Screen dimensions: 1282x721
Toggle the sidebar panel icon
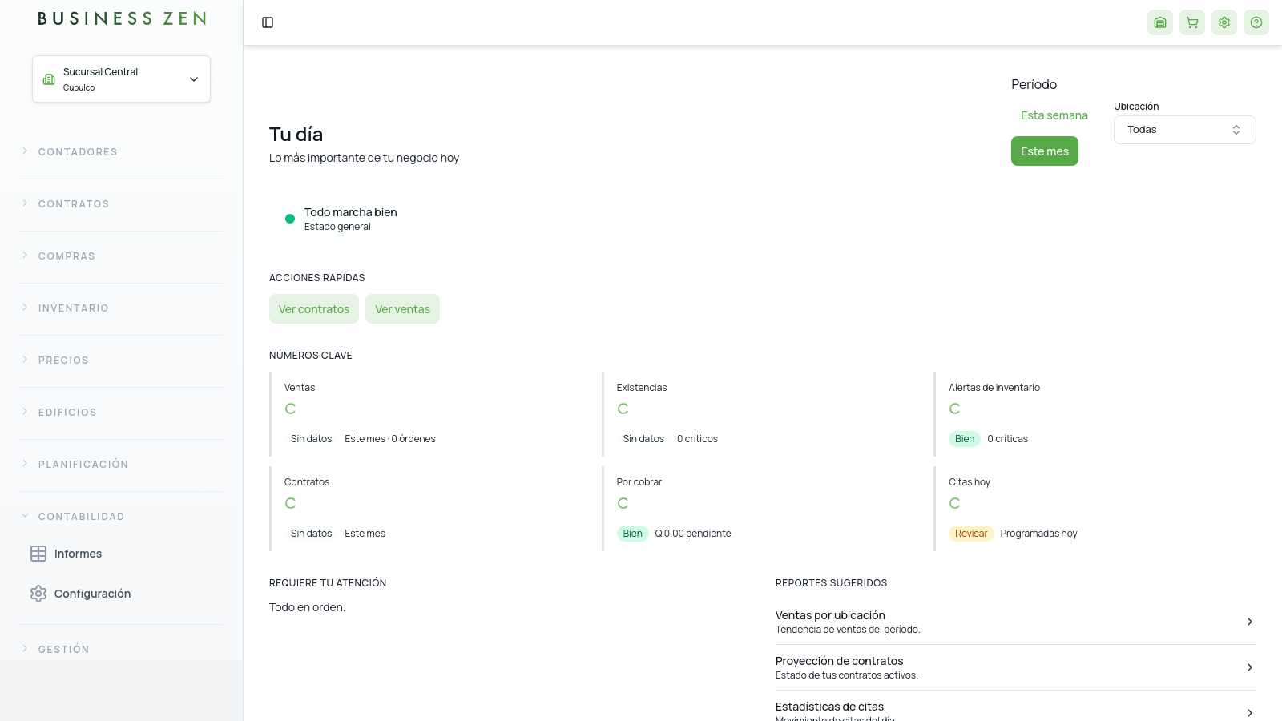pyautogui.click(x=268, y=22)
